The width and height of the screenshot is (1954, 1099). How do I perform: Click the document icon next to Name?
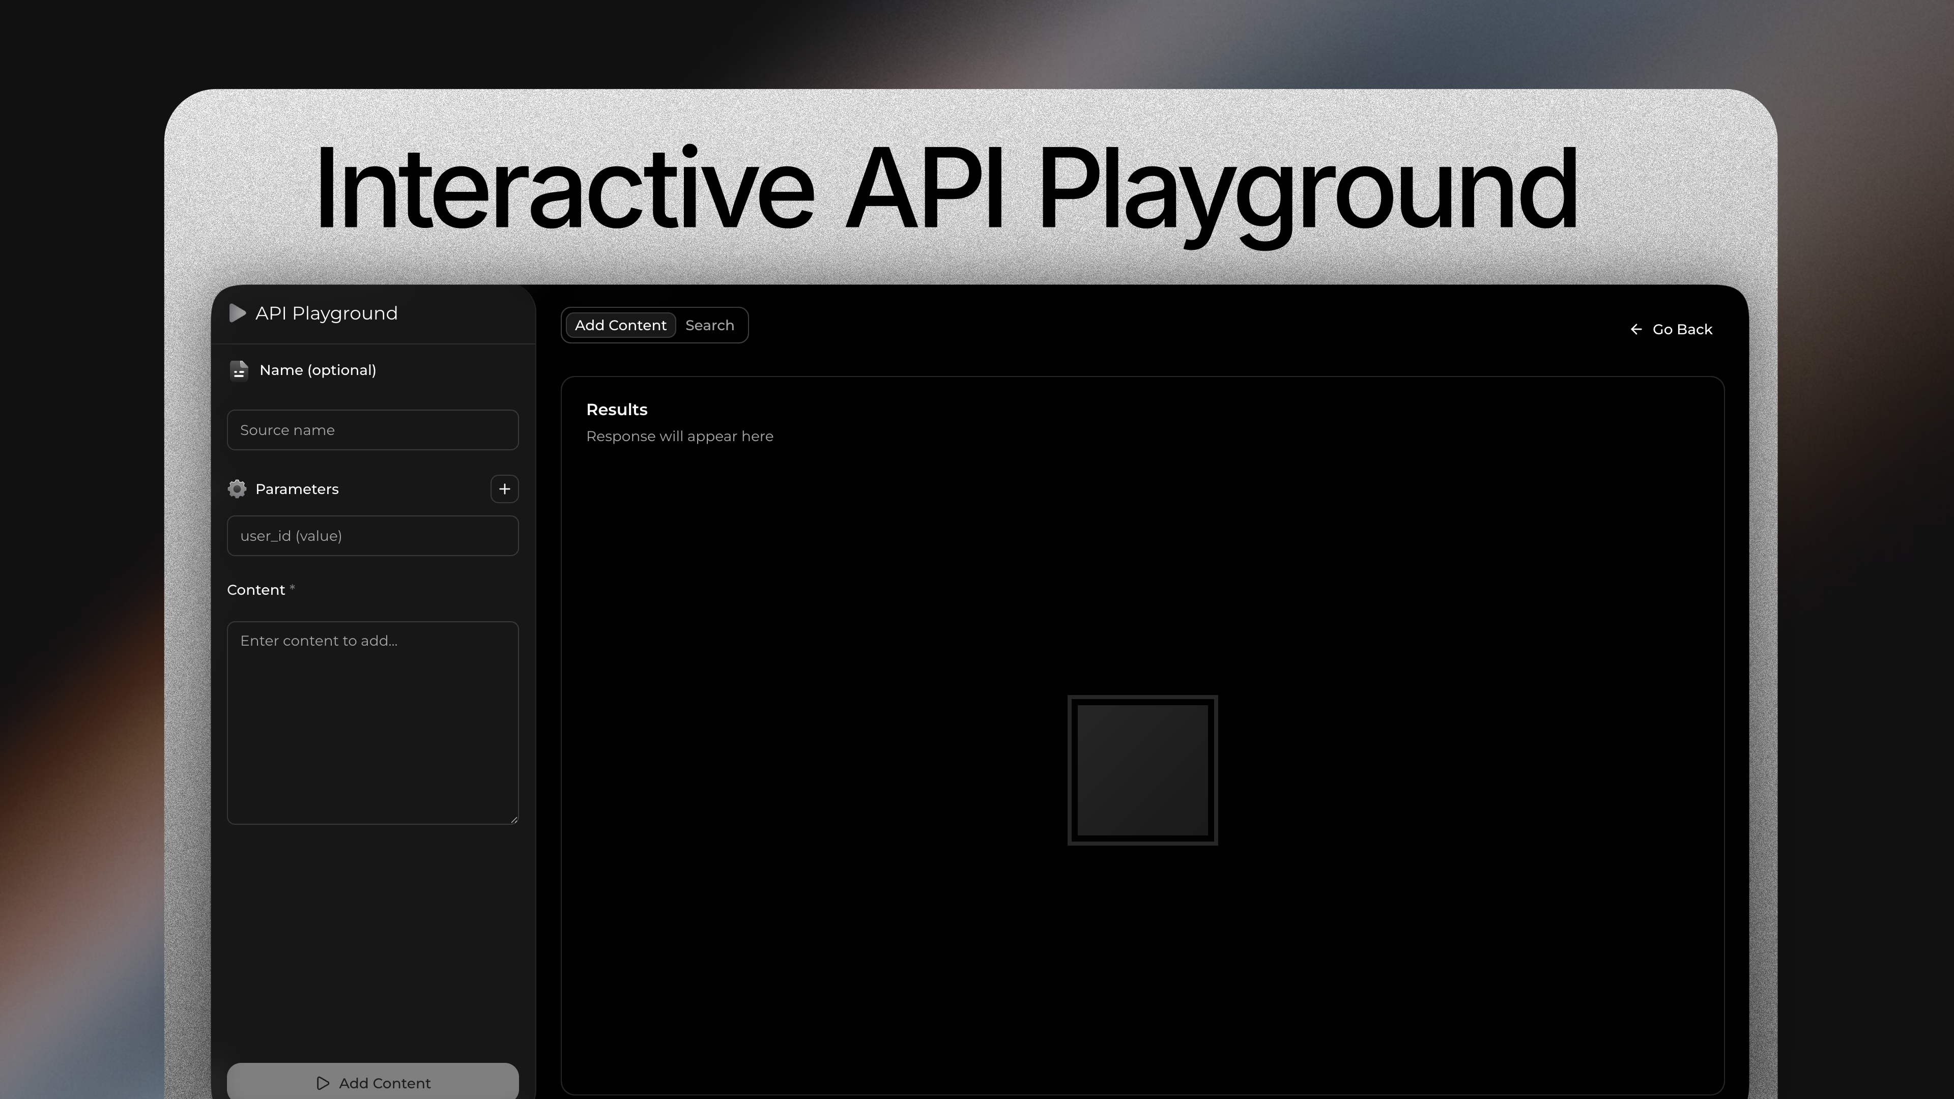tap(239, 370)
